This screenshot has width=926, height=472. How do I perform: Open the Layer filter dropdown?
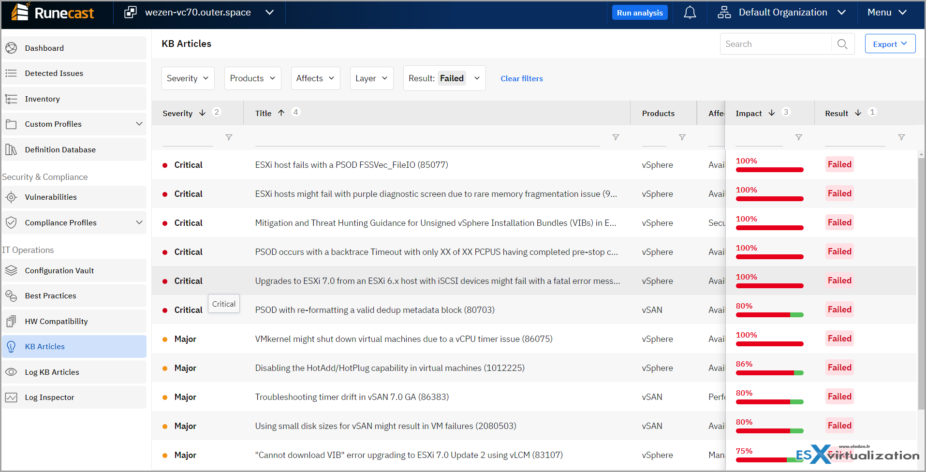[x=371, y=78]
